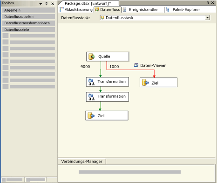Expand the Allgemein toolbox group

(28, 10)
